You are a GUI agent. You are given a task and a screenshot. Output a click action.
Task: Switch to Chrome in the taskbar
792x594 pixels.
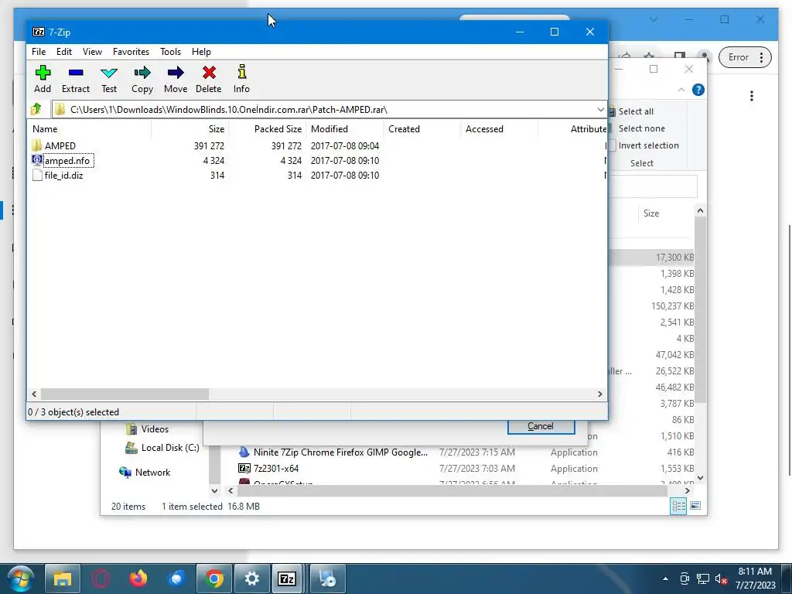214,579
